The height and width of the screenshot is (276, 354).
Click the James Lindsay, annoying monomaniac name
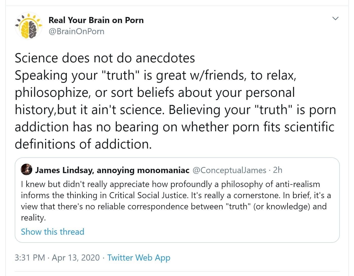click(x=112, y=170)
